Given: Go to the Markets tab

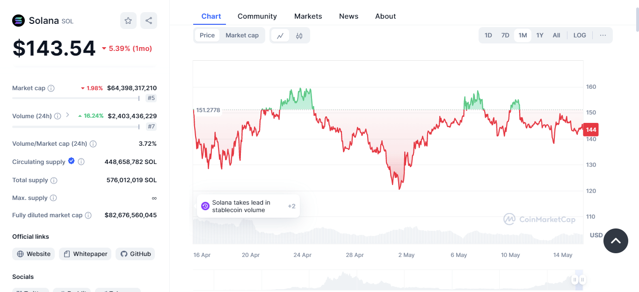Looking at the screenshot, I should pos(308,16).
